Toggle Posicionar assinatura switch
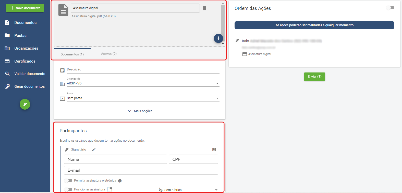This screenshot has height=193, width=402. tap(68, 189)
